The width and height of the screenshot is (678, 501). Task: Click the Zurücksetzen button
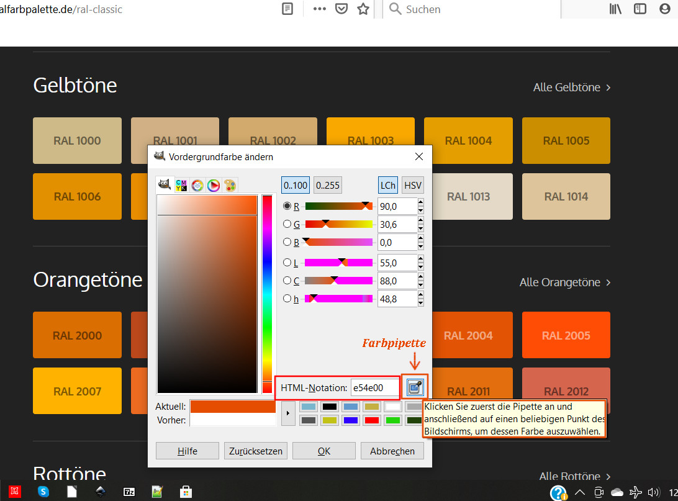256,451
